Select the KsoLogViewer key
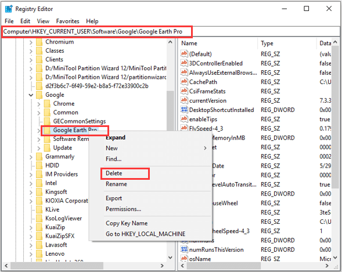Image resolution: width=342 pixels, height=272 pixels. coord(63,219)
